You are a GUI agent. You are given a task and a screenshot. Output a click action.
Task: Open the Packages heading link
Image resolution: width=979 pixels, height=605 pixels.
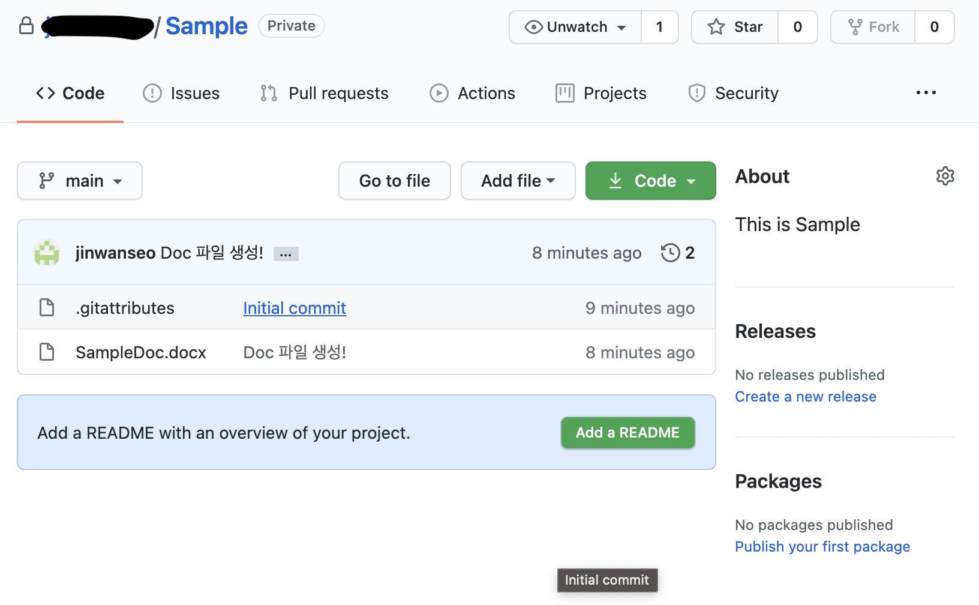point(778,481)
